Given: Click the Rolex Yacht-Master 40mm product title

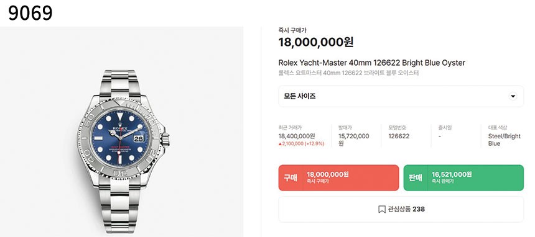Looking at the screenshot, I should (371, 63).
